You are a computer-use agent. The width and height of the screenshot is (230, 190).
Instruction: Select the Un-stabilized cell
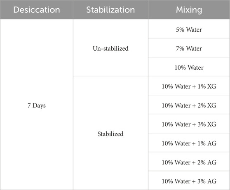point(110,48)
